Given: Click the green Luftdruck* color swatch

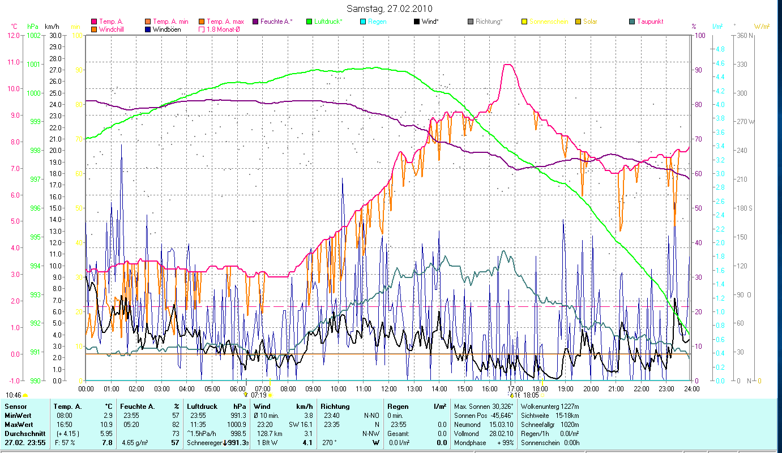Looking at the screenshot, I should [x=309, y=22].
